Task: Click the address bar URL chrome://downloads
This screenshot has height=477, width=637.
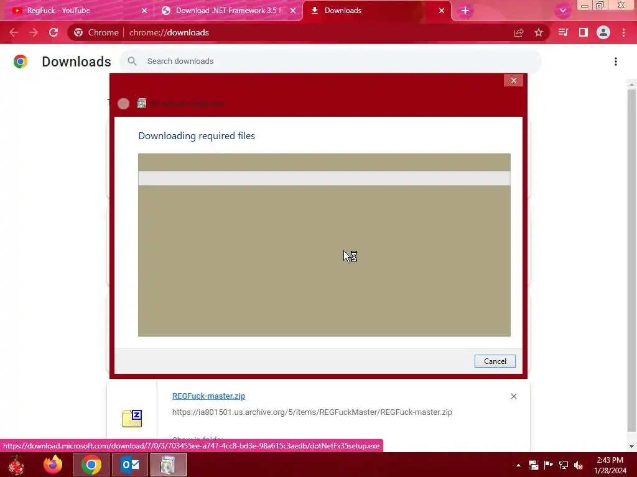Action: coord(169,32)
